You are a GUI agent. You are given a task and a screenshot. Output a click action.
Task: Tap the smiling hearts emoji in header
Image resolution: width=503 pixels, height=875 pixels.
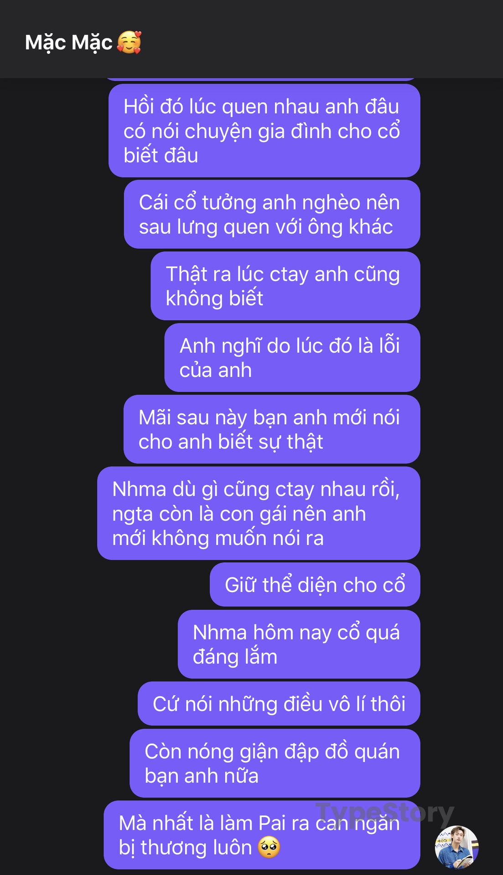click(130, 42)
